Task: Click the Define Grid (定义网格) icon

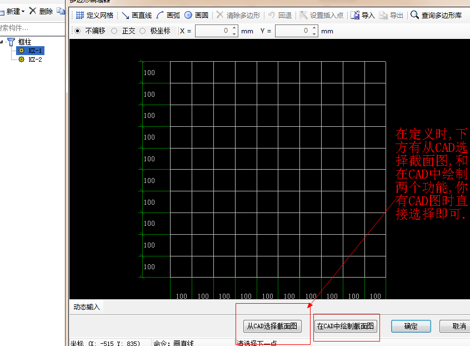Action: [x=80, y=15]
